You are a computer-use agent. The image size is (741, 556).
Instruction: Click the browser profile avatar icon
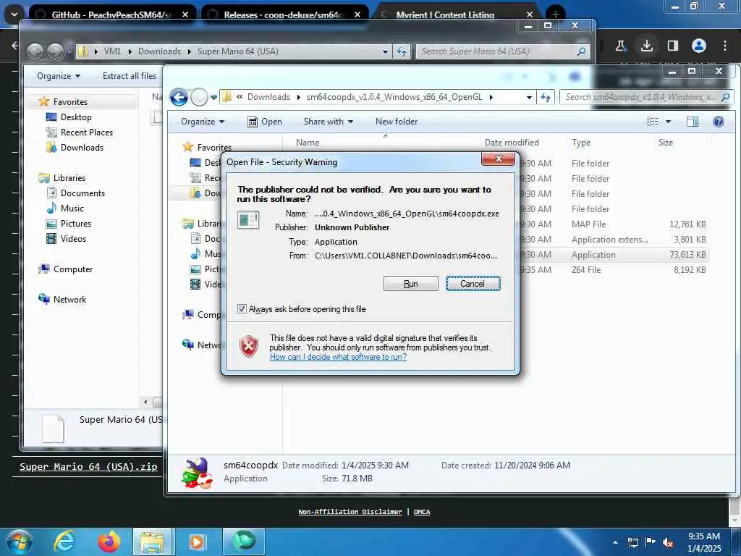coord(698,46)
